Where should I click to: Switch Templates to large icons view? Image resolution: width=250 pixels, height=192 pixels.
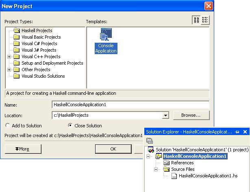[x=196, y=20]
